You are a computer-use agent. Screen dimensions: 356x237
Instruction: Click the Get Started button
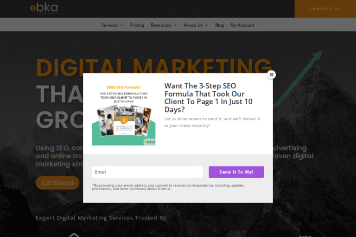click(57, 183)
